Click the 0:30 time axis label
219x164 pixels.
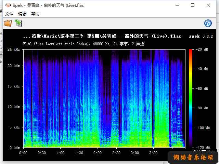point(42,153)
